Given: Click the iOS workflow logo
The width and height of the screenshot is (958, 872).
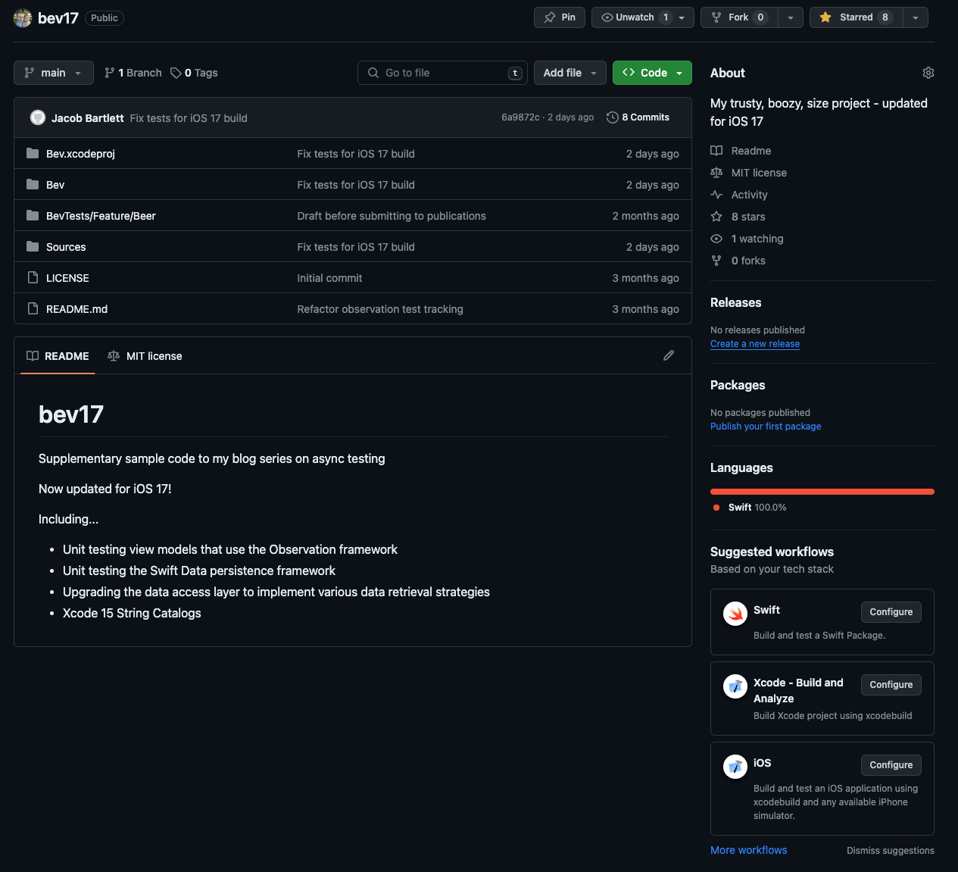Looking at the screenshot, I should click(735, 767).
